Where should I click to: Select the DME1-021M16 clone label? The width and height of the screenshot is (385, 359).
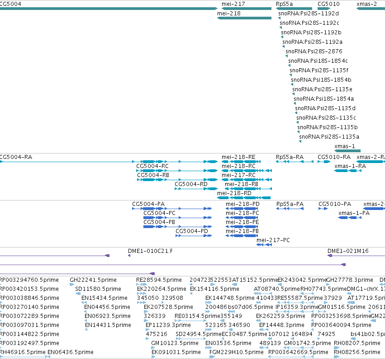[348, 251]
